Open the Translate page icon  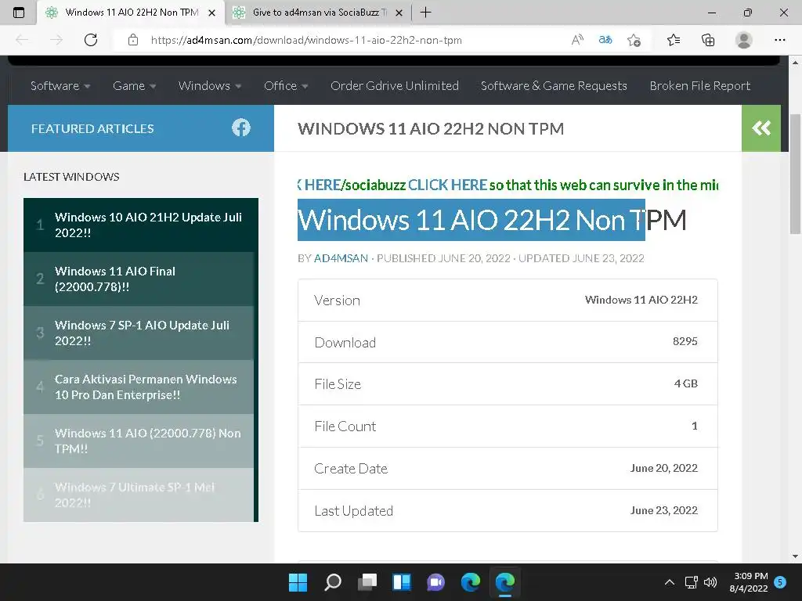(x=605, y=40)
